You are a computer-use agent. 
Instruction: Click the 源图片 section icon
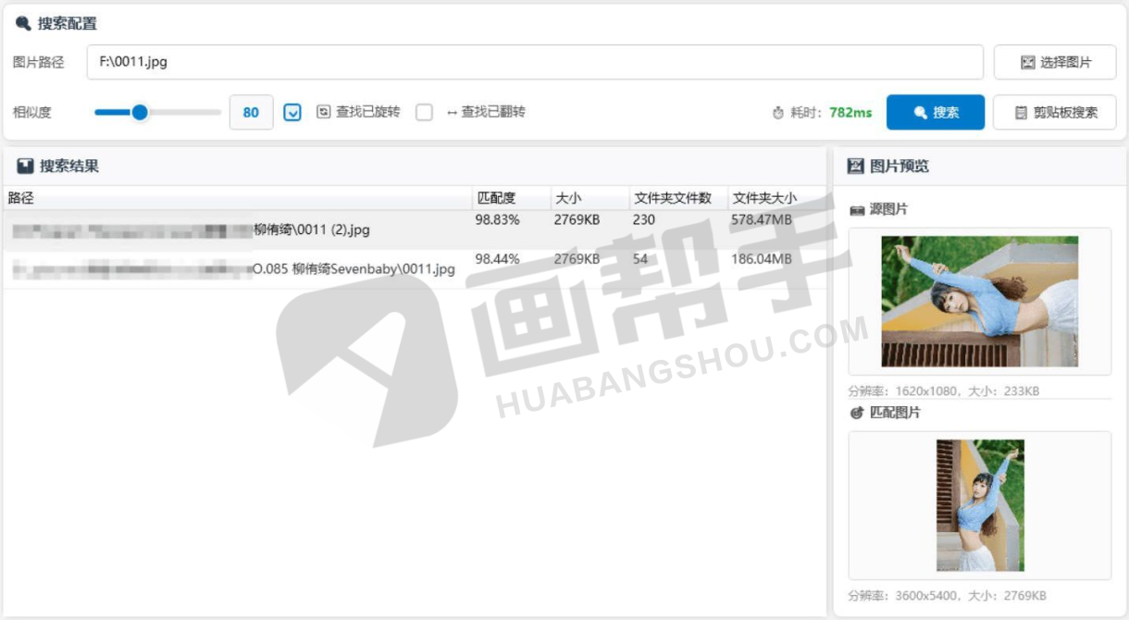click(x=857, y=210)
